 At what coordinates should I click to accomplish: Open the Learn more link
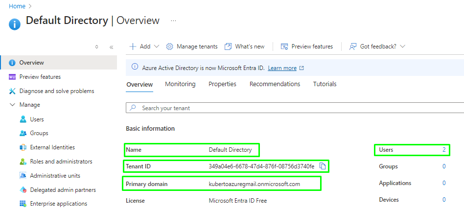click(x=282, y=68)
